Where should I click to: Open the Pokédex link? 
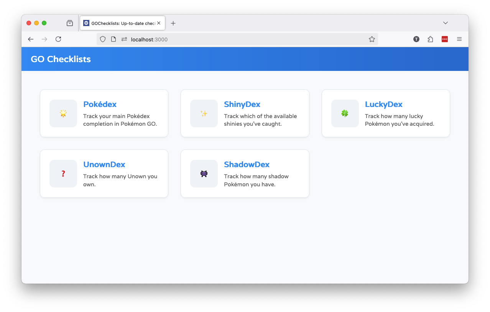click(x=100, y=104)
